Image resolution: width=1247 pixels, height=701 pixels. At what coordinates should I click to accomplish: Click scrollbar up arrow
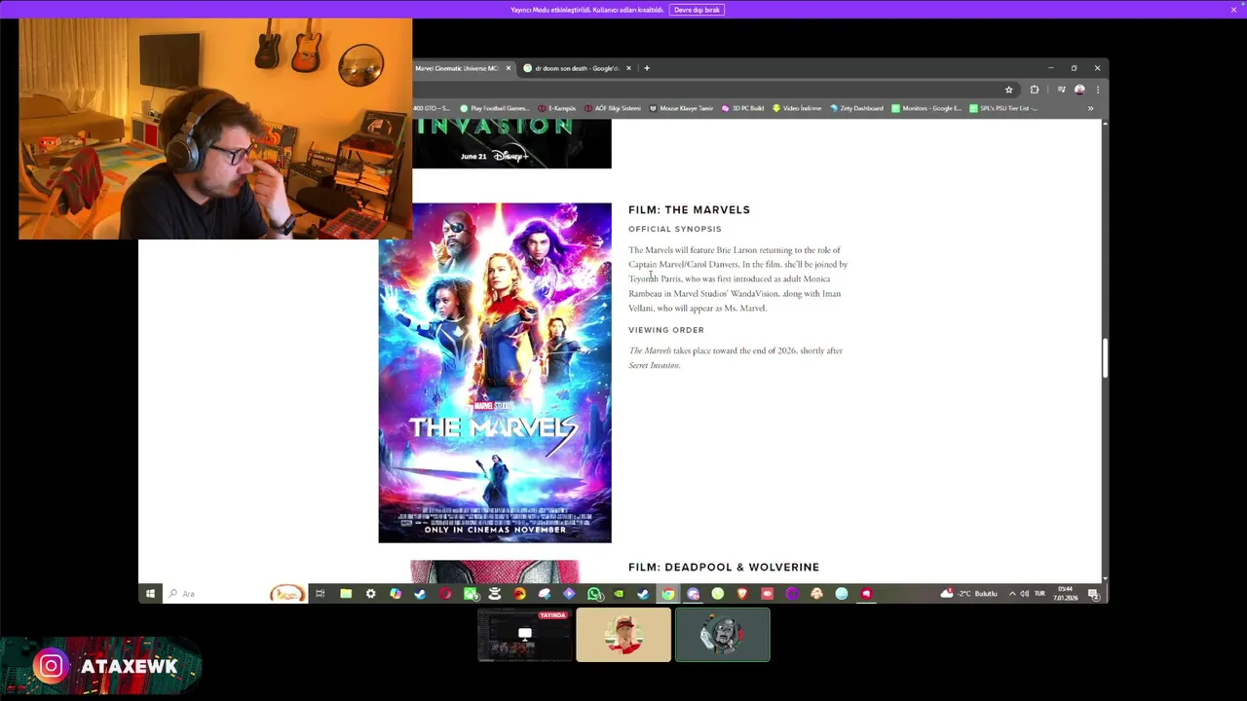click(x=1105, y=124)
